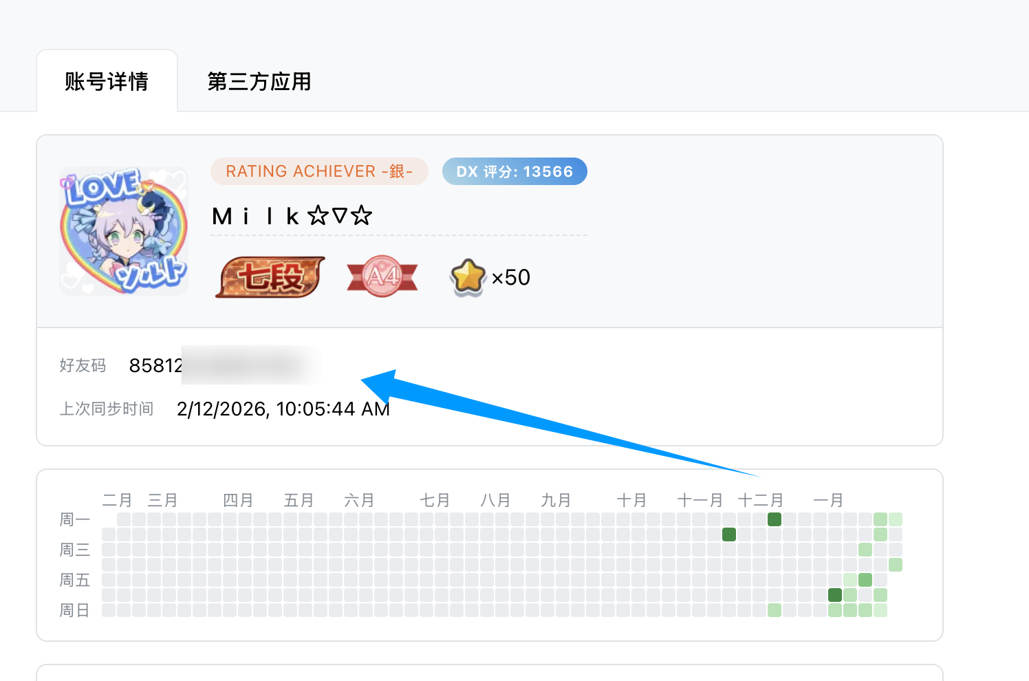
Task: Click the DX 评分 13566 badge
Action: 514,171
